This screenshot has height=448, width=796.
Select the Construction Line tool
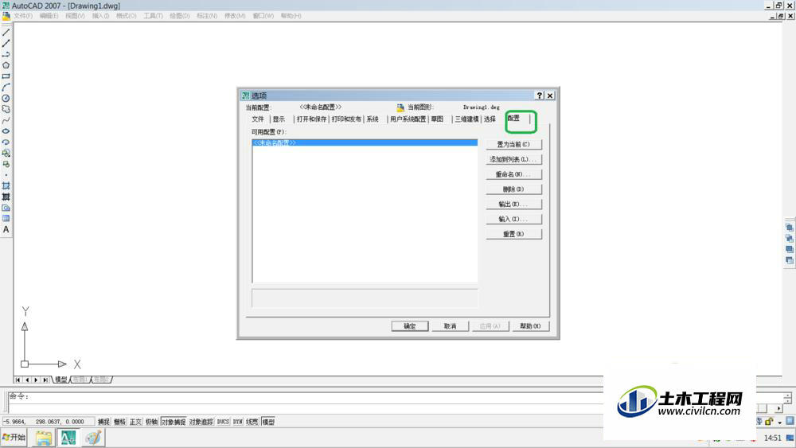point(6,44)
